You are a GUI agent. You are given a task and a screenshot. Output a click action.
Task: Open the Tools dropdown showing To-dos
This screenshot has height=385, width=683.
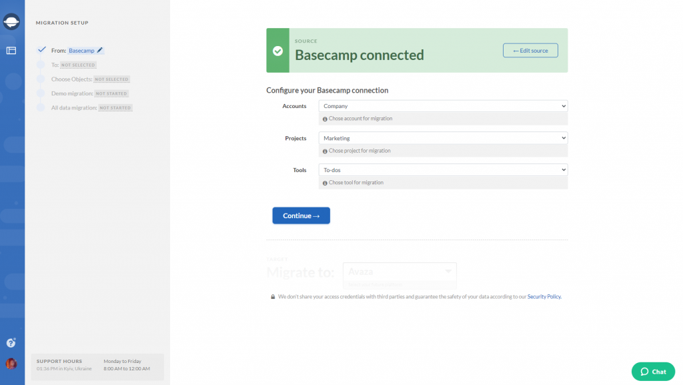pos(443,170)
